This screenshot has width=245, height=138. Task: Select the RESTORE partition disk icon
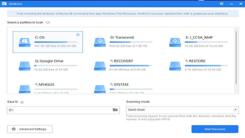pos(175,66)
